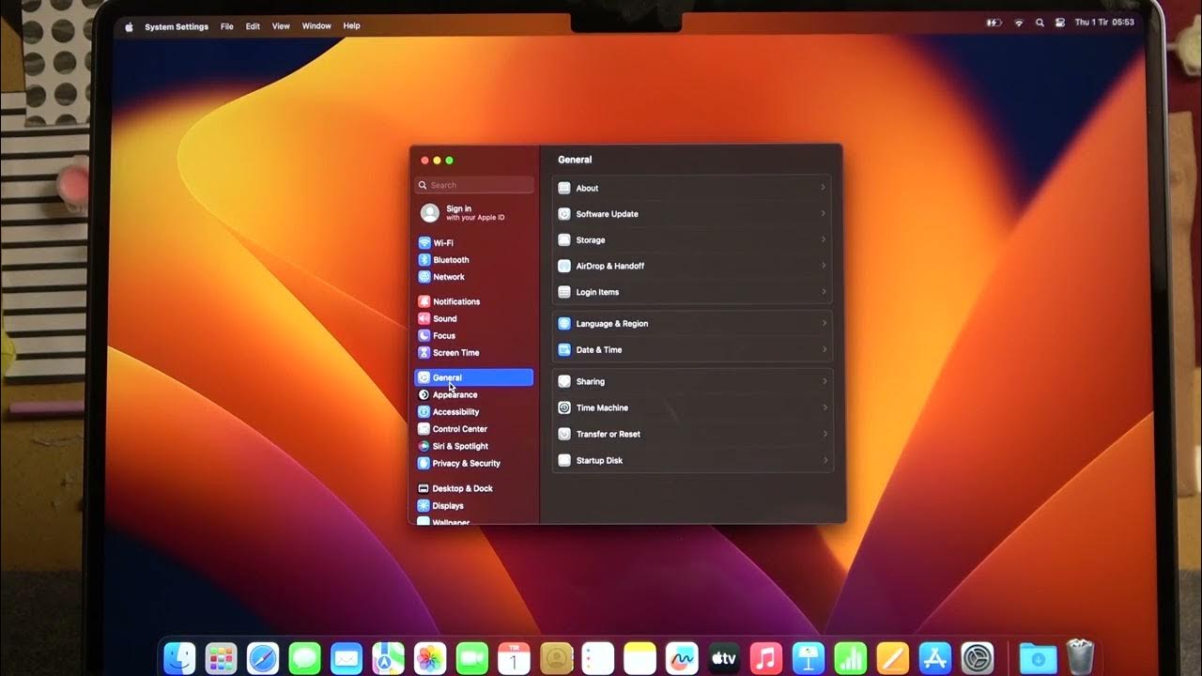Open Launchpad in the Dock

pos(221,658)
